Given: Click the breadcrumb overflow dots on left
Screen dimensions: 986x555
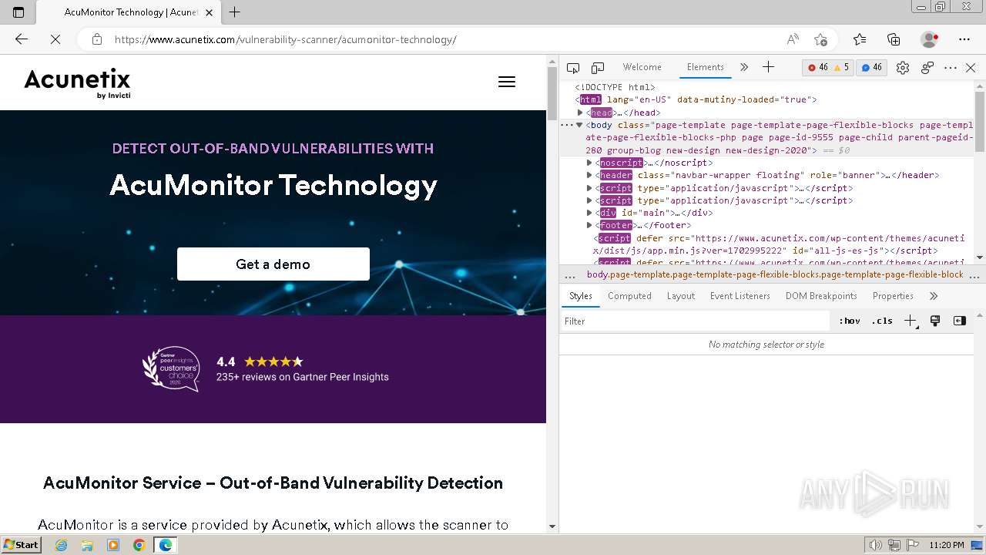Looking at the screenshot, I should (570, 275).
